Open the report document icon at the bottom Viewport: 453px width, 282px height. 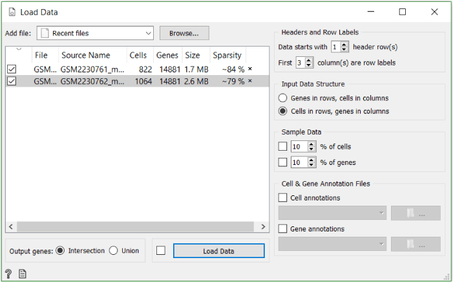pyautogui.click(x=23, y=274)
